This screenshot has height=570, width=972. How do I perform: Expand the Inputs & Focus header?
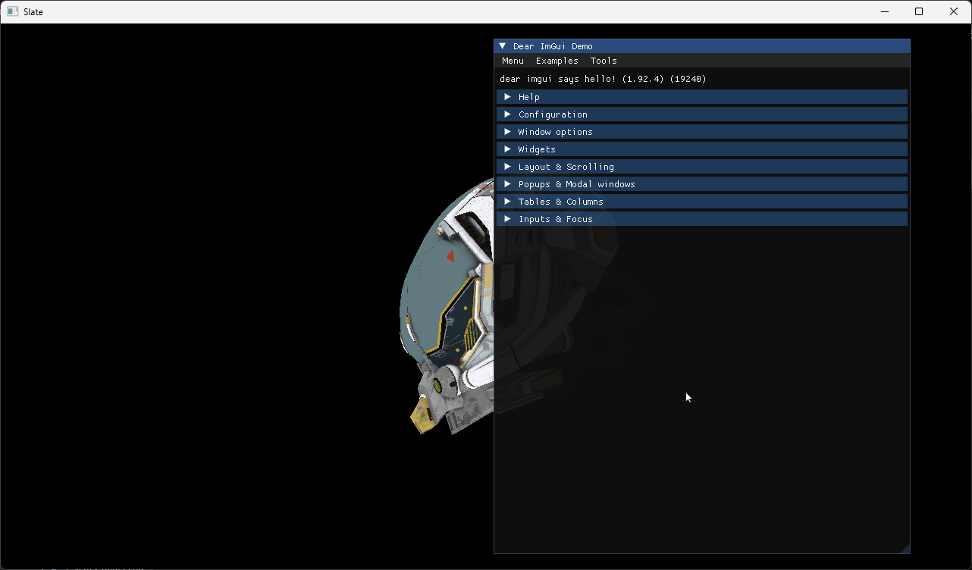point(555,219)
